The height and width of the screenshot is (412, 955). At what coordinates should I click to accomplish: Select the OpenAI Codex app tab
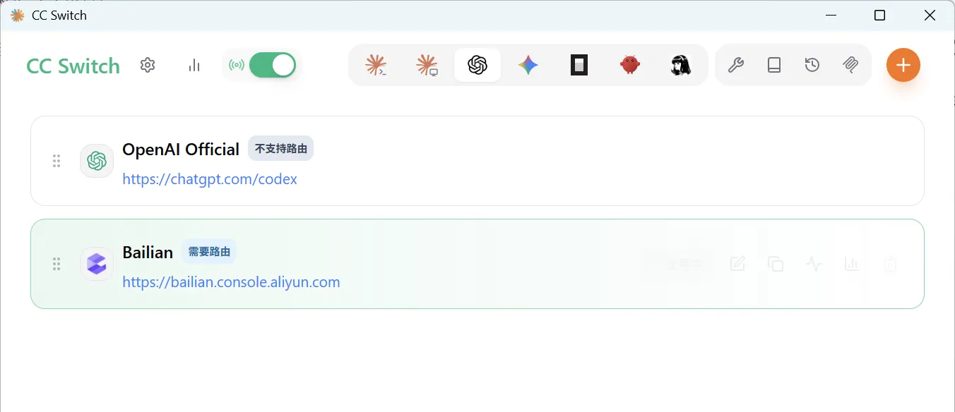[477, 65]
